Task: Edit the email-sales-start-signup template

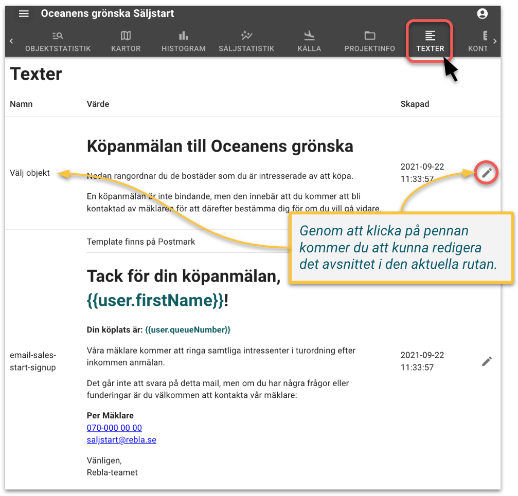Action: [x=487, y=361]
